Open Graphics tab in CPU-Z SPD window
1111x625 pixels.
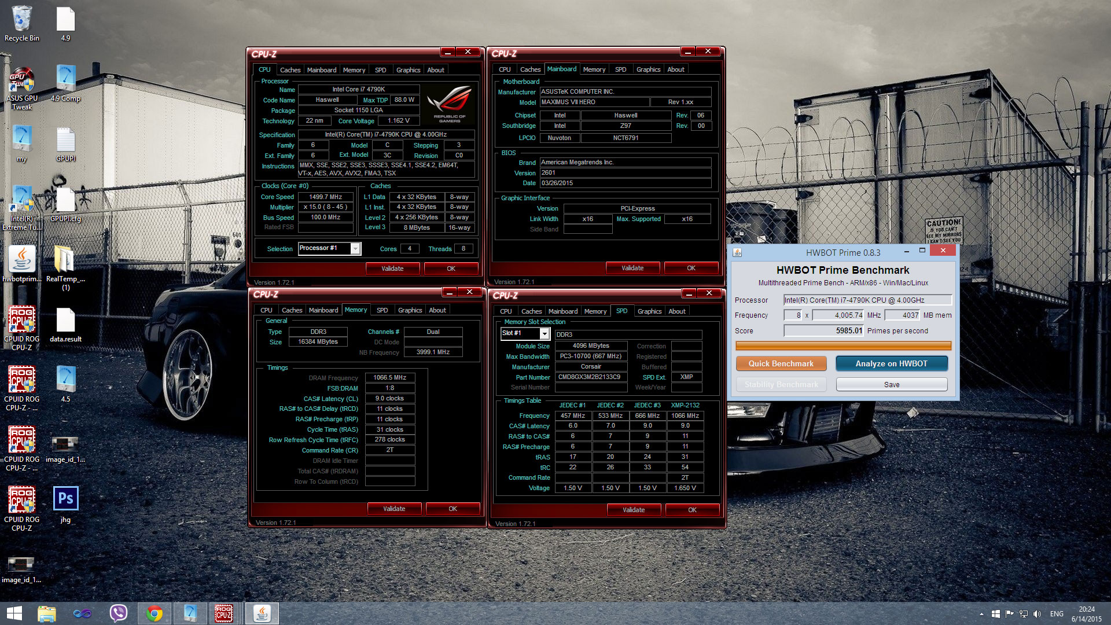(x=649, y=311)
